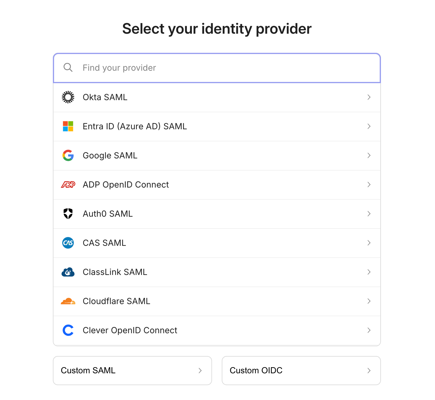Open ADP OpenID Connect via its chevron
Image resolution: width=435 pixels, height=400 pixels.
(x=369, y=185)
